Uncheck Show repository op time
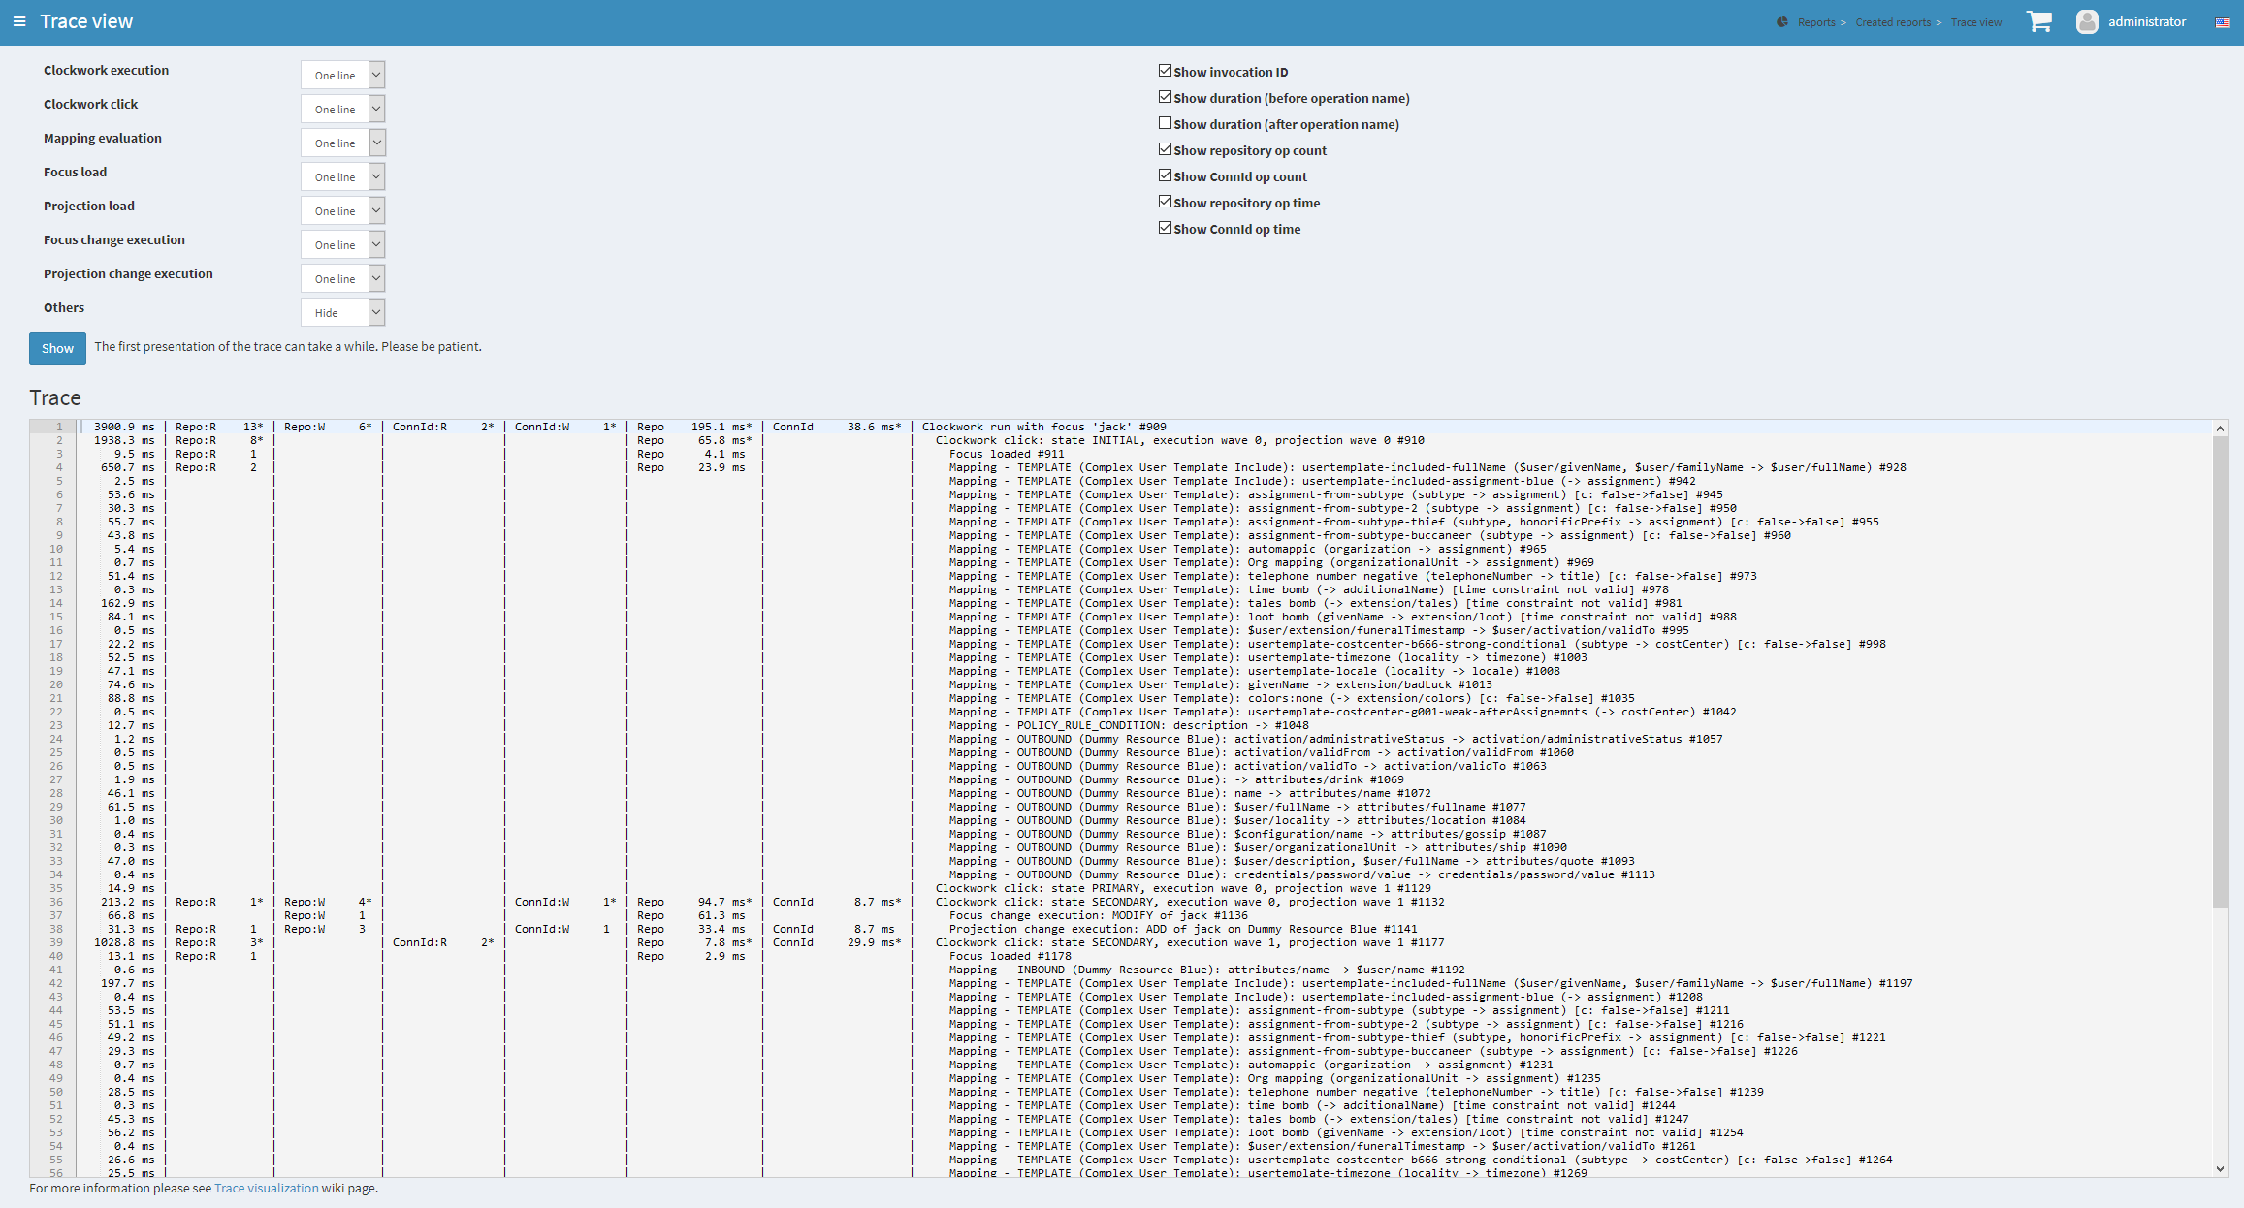Image resolution: width=2244 pixels, height=1208 pixels. 1166,202
